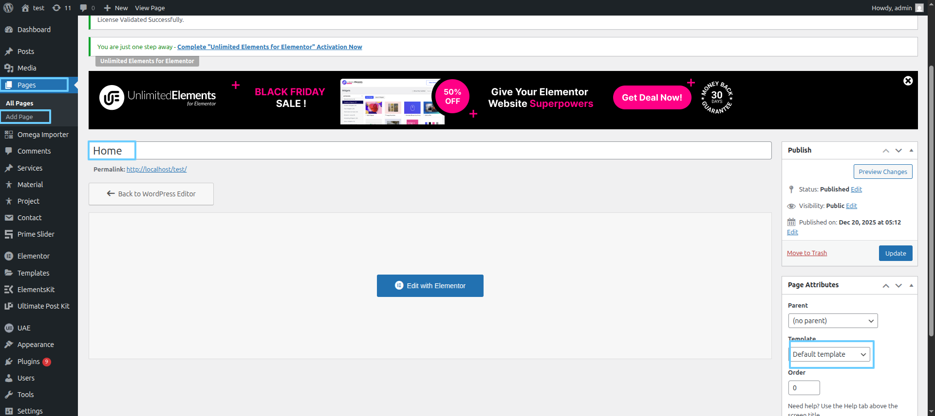
Task: Move Publish panel down with arrow
Action: pyautogui.click(x=898, y=151)
